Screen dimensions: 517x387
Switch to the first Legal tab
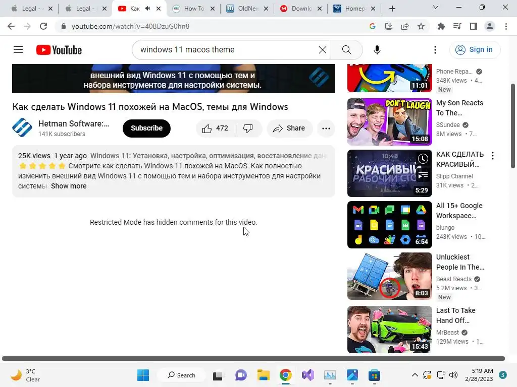pos(31,9)
